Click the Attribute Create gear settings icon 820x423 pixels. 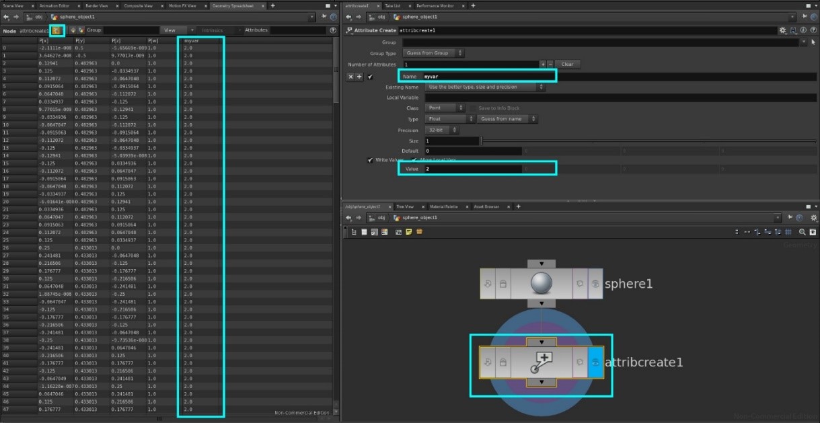click(782, 30)
